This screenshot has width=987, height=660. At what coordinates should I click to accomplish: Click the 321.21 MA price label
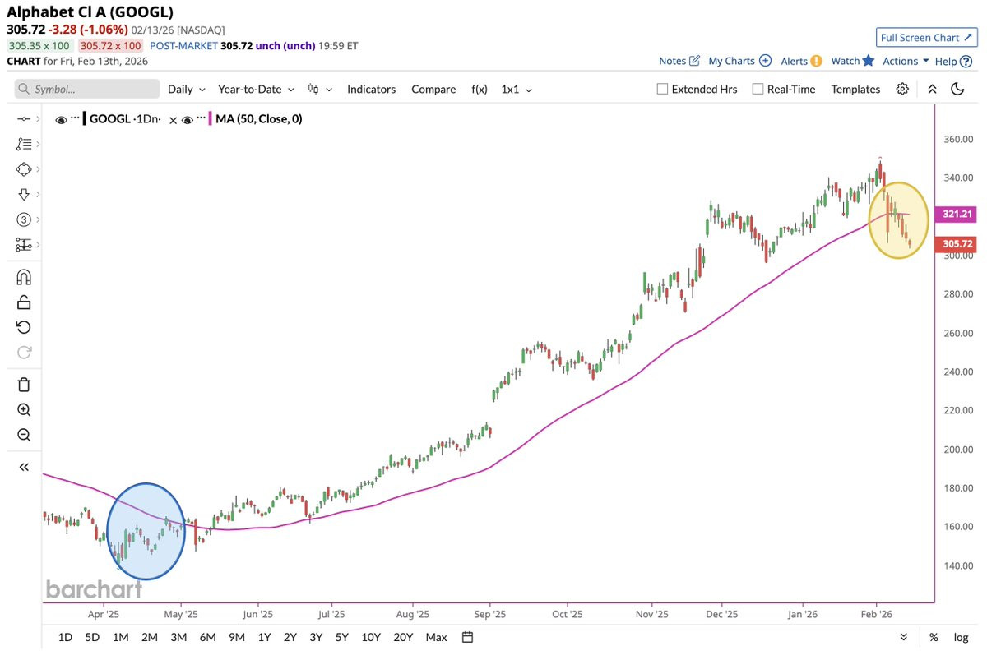pos(957,214)
